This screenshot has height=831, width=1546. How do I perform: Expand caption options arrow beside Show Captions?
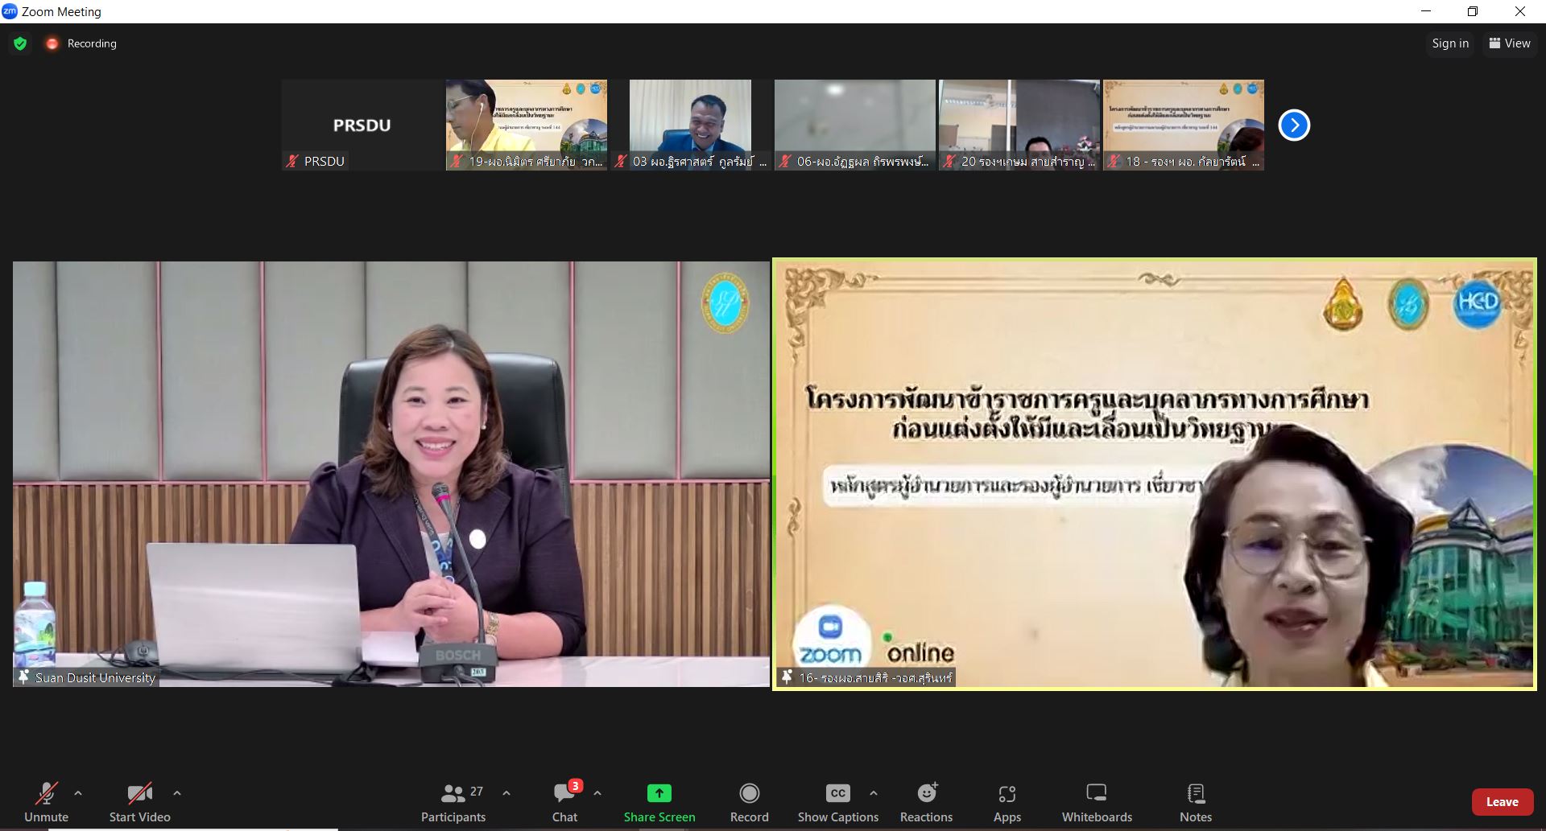(x=874, y=793)
